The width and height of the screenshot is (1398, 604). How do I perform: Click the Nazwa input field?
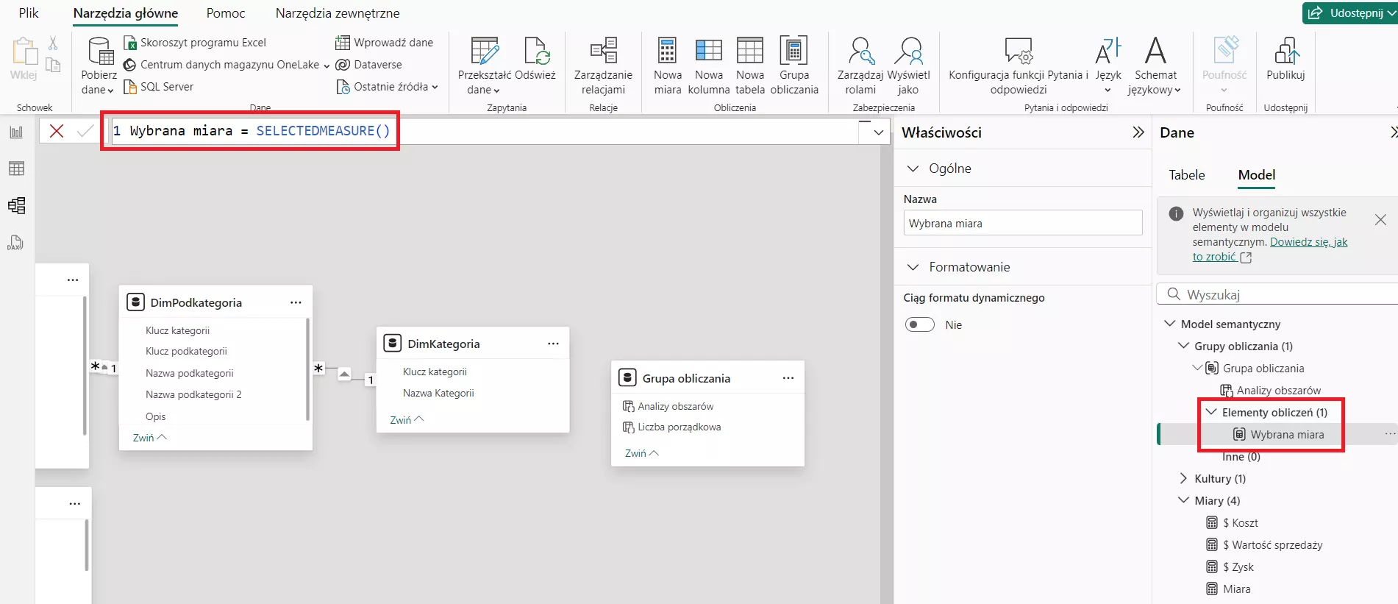click(x=1022, y=223)
